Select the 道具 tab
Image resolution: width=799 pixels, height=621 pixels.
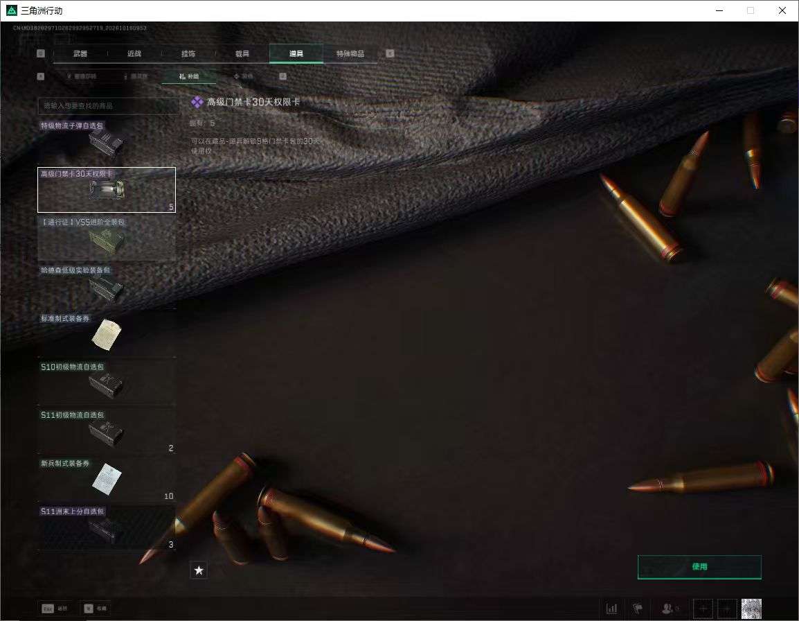pos(296,53)
